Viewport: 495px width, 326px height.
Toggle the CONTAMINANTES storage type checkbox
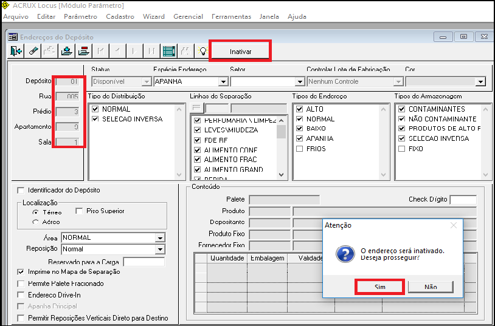[x=401, y=109]
